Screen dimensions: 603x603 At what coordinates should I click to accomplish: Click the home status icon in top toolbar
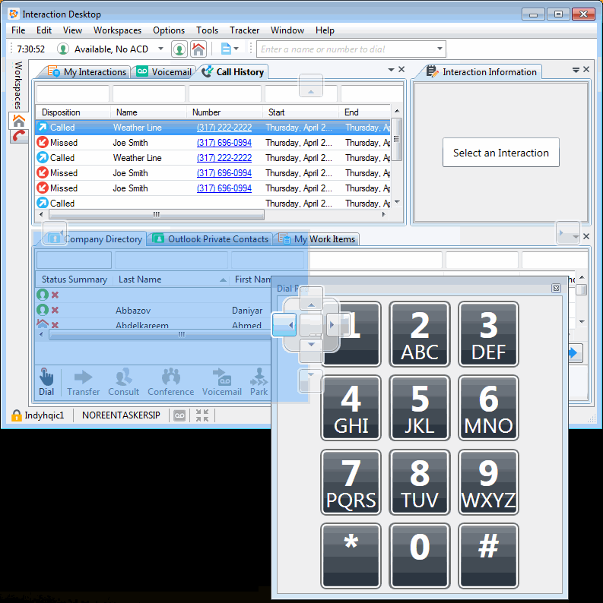(x=198, y=49)
